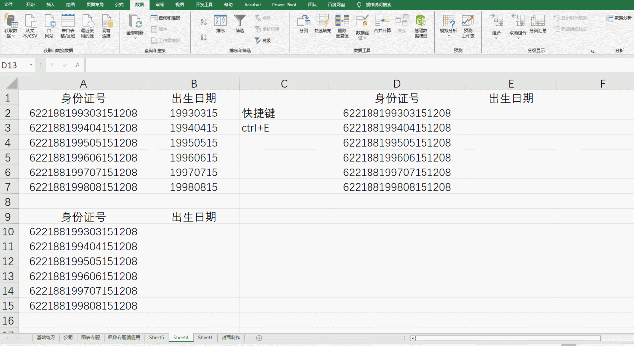Click 高级 (Advanced) filter

pyautogui.click(x=263, y=40)
